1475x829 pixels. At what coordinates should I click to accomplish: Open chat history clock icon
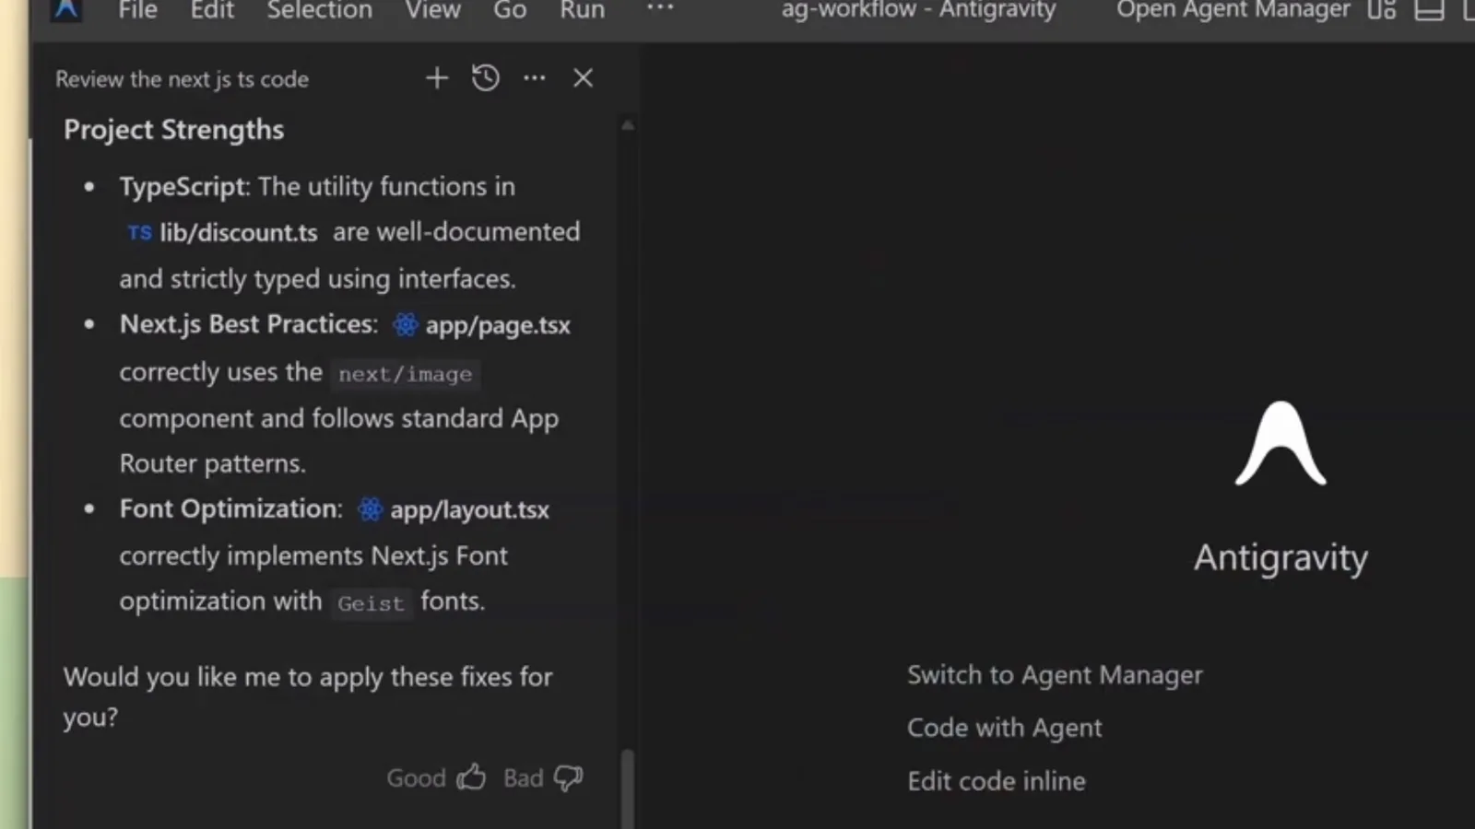[x=486, y=78]
